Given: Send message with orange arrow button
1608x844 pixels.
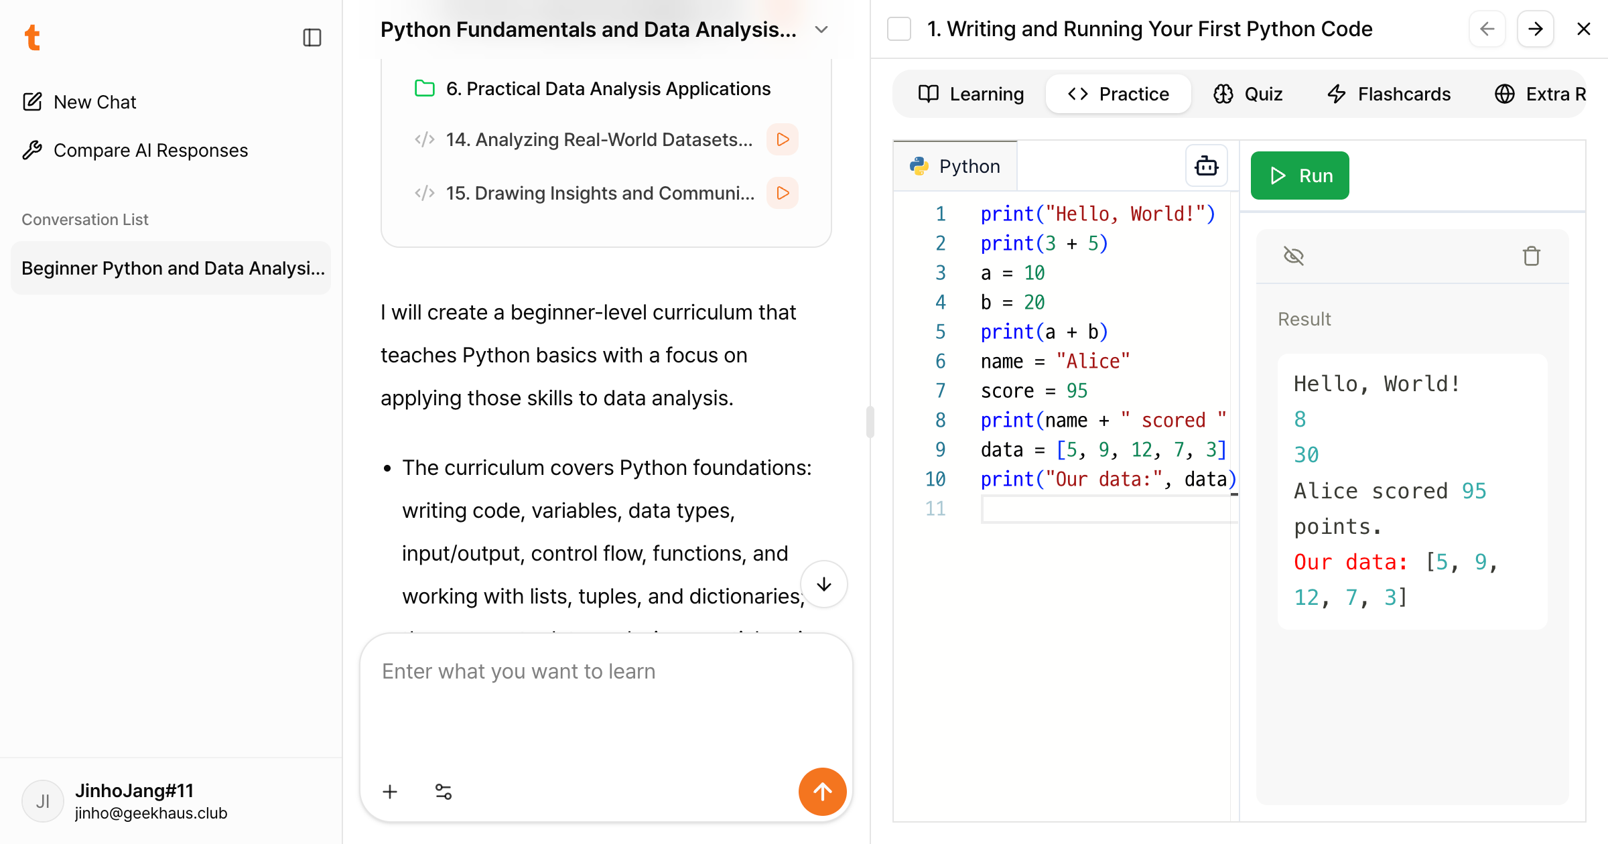Looking at the screenshot, I should (x=822, y=792).
